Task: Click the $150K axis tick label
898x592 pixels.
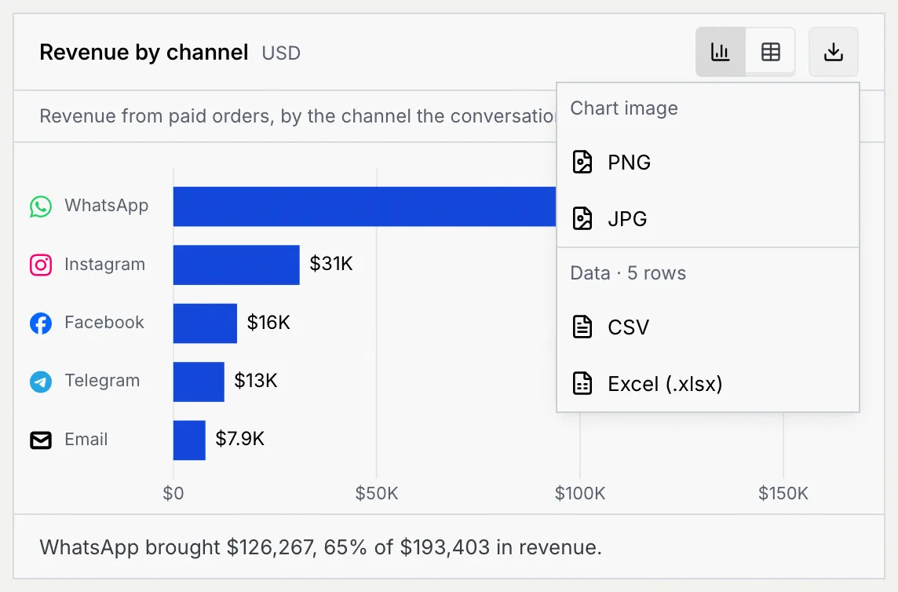Action: 783,493
